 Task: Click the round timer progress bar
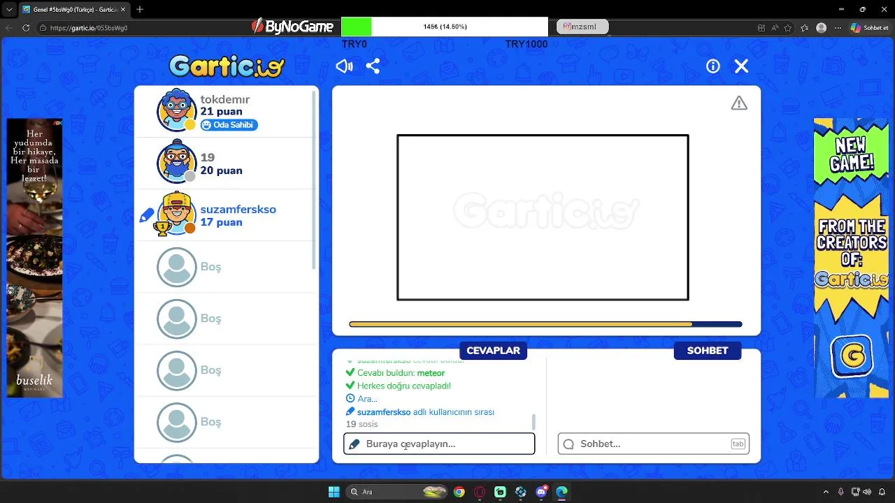tap(545, 324)
